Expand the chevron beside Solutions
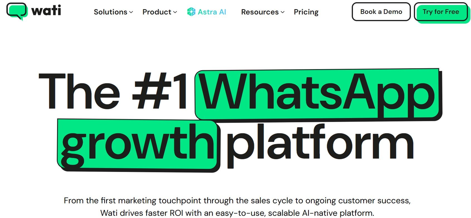 (131, 12)
